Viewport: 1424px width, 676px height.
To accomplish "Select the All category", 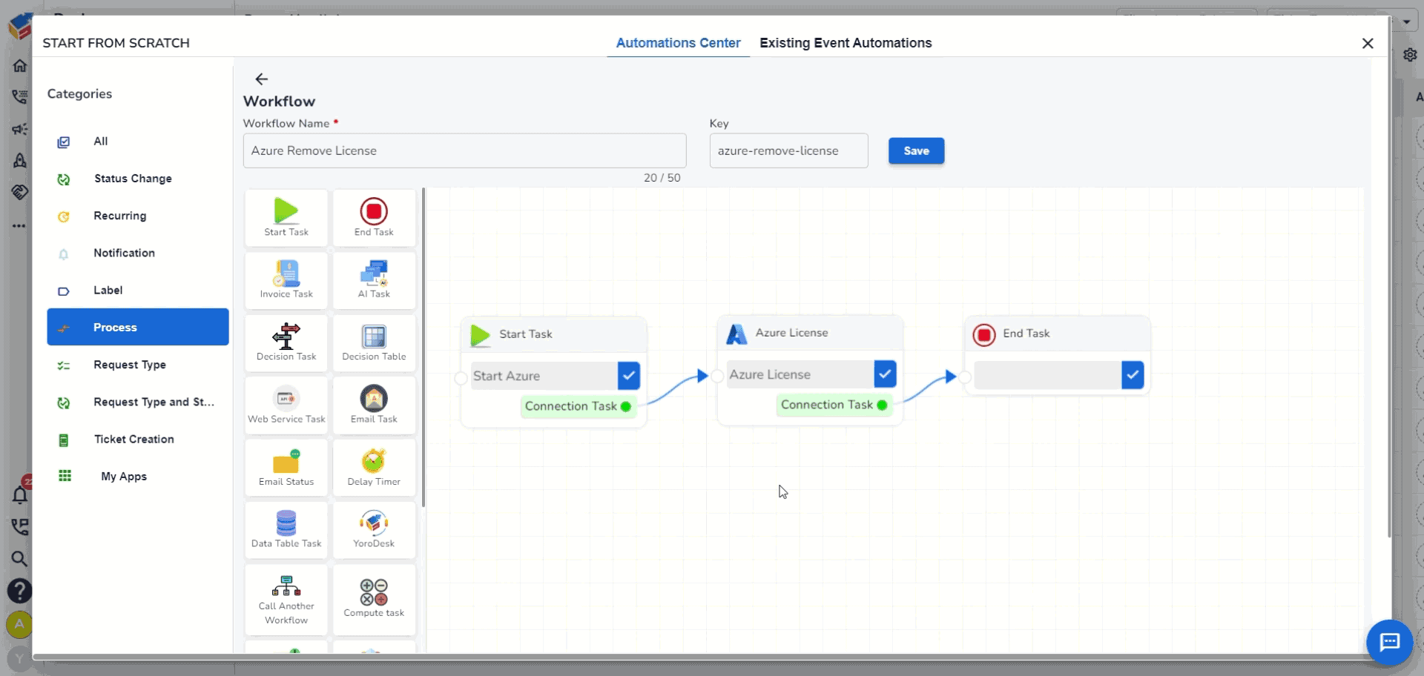I will coord(138,141).
